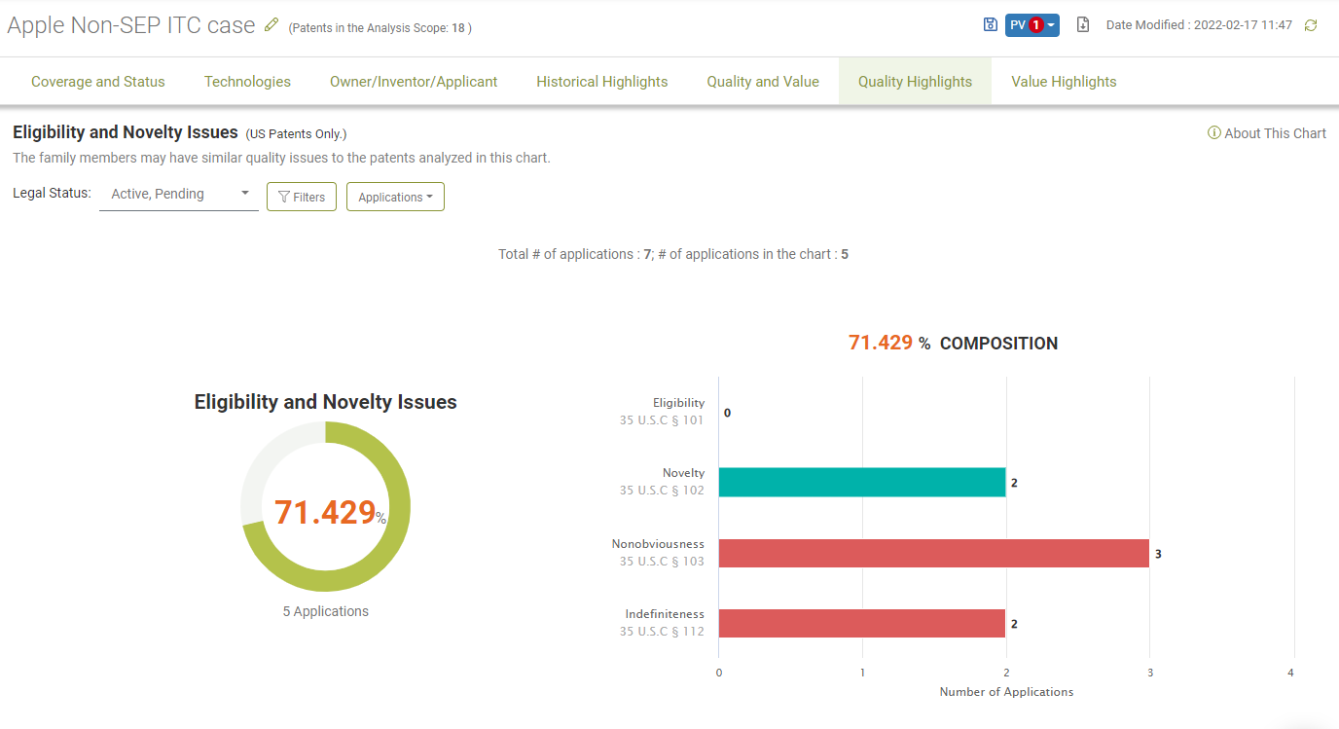Click the 71.429 % COMPOSITION heading

point(953,343)
